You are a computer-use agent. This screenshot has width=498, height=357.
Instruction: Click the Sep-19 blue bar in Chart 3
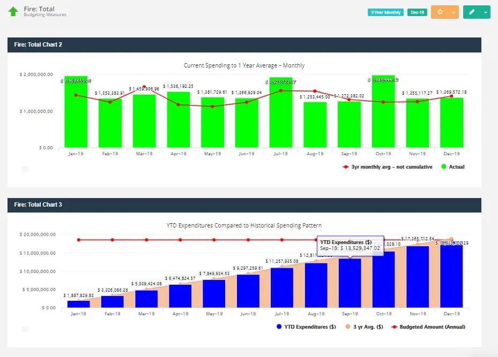coord(350,283)
